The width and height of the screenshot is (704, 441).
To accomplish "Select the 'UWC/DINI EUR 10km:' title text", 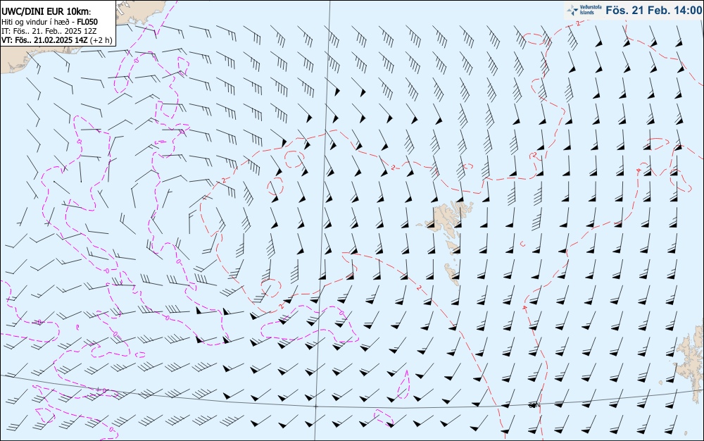I will coord(46,12).
